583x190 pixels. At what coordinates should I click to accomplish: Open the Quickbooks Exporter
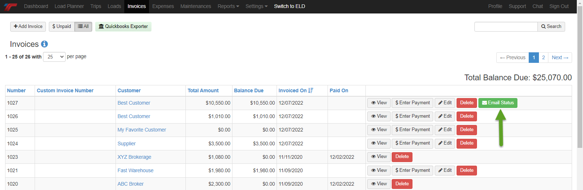123,27
